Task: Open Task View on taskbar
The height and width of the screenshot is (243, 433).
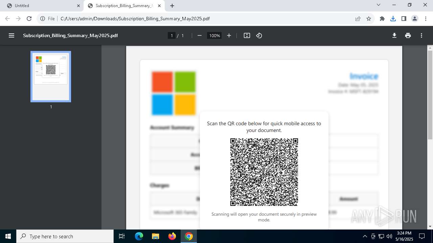Action: click(x=122, y=236)
